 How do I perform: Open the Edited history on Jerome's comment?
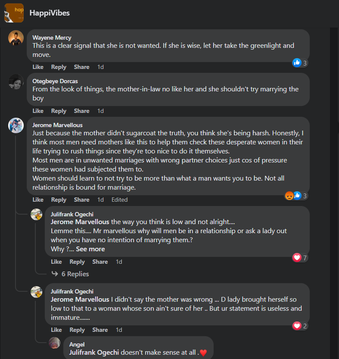coord(119,200)
